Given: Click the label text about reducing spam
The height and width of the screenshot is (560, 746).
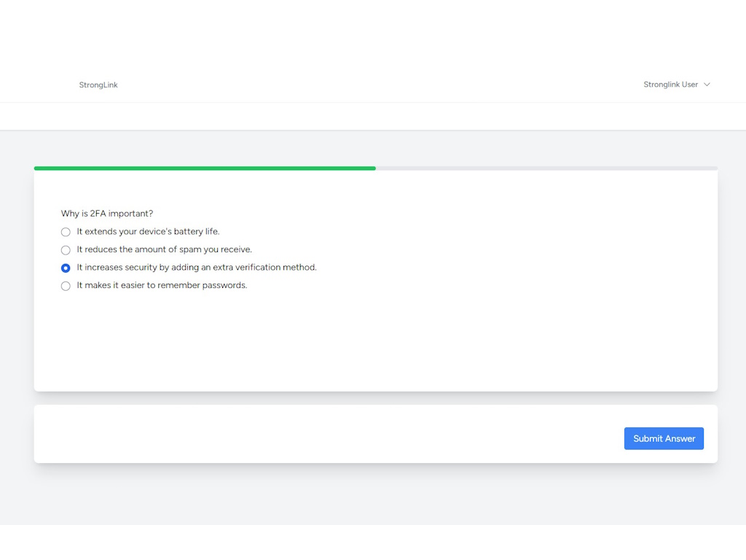Looking at the screenshot, I should [x=164, y=249].
